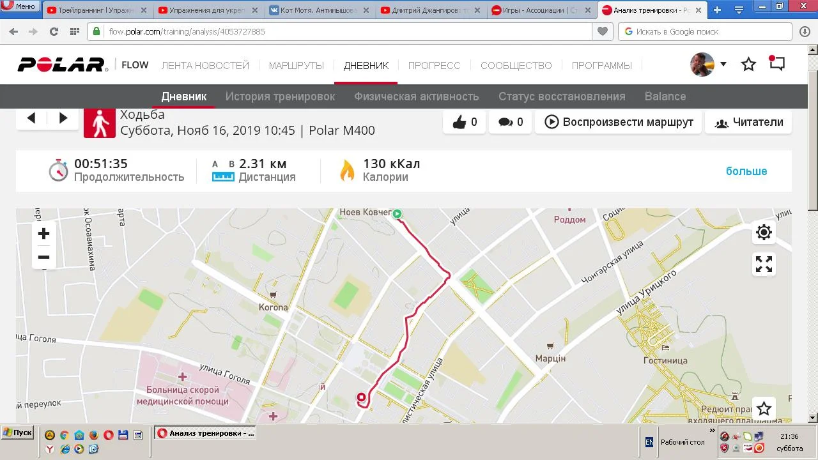
Task: Click the browser back arrow
Action: tap(13, 31)
